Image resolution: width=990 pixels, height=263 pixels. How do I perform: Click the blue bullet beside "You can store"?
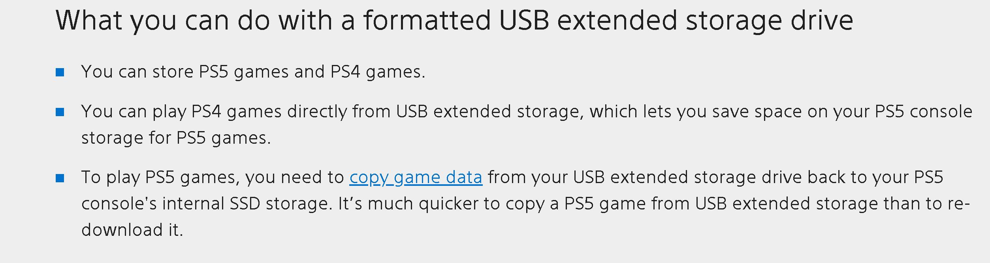click(60, 72)
